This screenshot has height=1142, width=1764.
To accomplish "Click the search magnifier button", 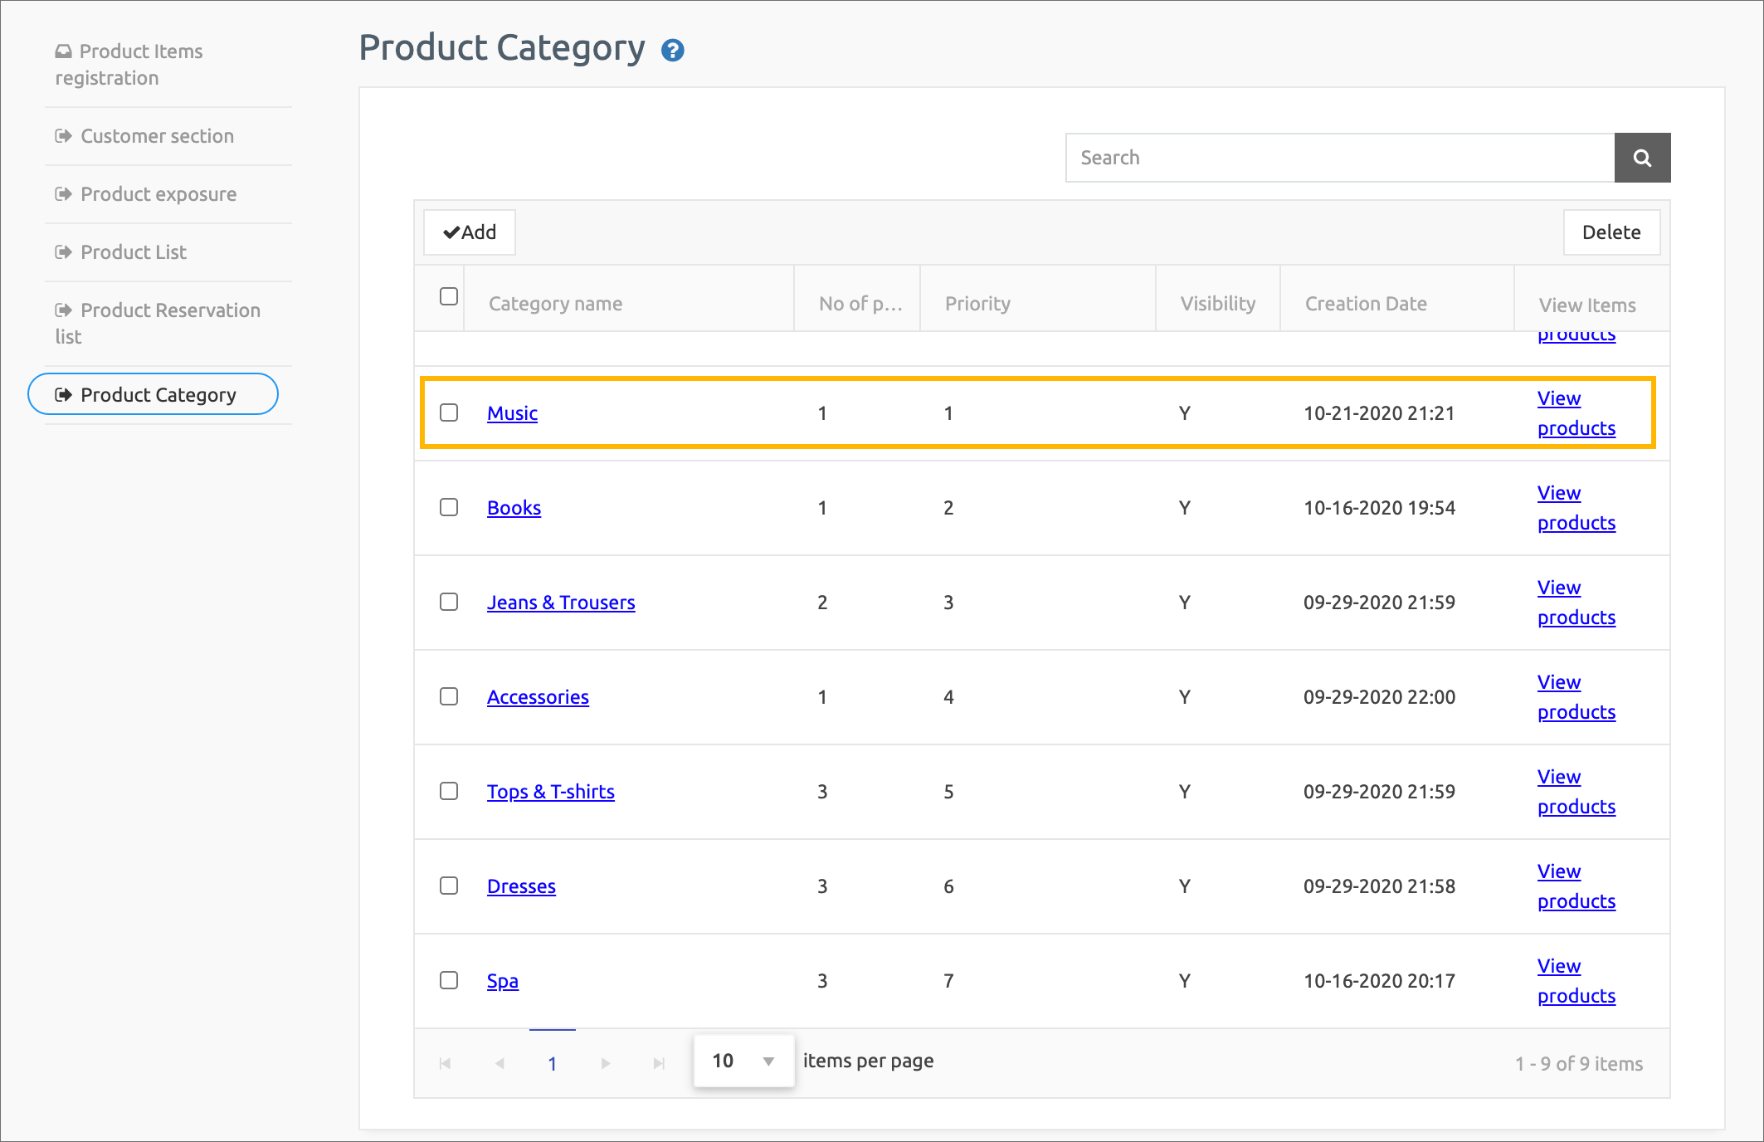I will pos(1641,158).
